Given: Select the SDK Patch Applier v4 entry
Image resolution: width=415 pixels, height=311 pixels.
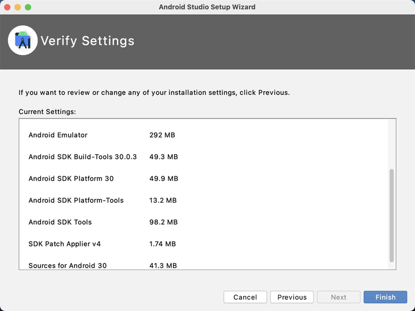Looking at the screenshot, I should pos(65,244).
